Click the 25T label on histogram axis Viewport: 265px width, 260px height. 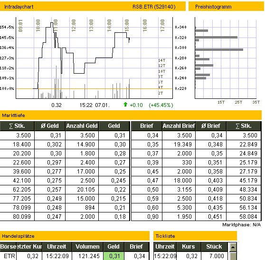(238, 102)
